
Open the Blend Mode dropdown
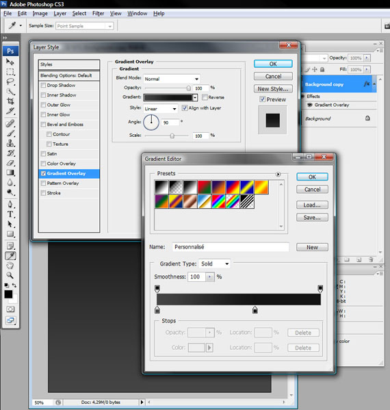(172, 79)
